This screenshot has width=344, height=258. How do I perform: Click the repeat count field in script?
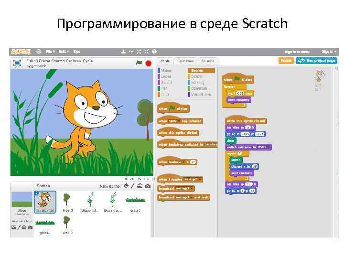(x=239, y=153)
